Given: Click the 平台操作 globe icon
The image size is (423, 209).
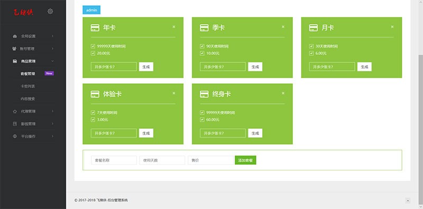Looking at the screenshot, I should pos(15,136).
